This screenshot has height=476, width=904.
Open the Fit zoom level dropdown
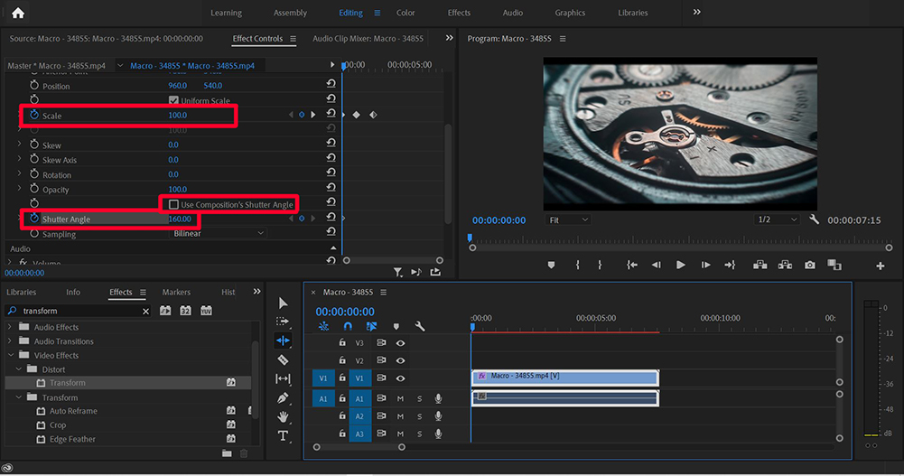coord(569,220)
